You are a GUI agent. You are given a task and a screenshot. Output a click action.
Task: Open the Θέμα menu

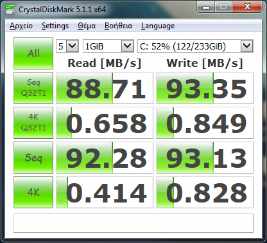(x=87, y=26)
